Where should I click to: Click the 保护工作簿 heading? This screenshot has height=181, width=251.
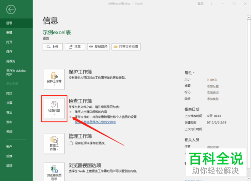(80, 72)
